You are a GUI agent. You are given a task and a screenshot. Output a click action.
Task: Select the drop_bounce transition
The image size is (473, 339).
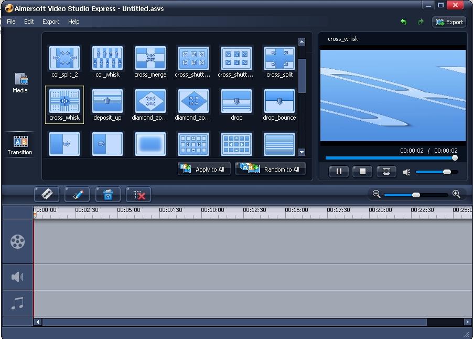pyautogui.click(x=279, y=105)
